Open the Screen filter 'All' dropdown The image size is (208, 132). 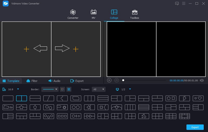[99, 89]
